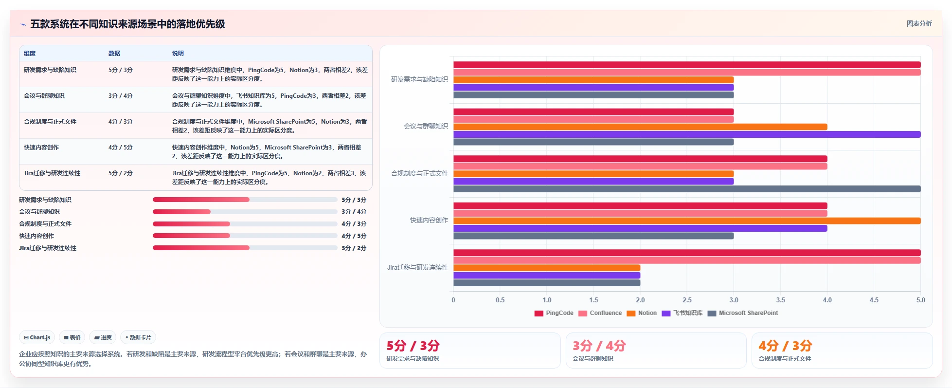Click the 快速内容创作 progress bar
This screenshot has width=952, height=388.
pos(245,236)
